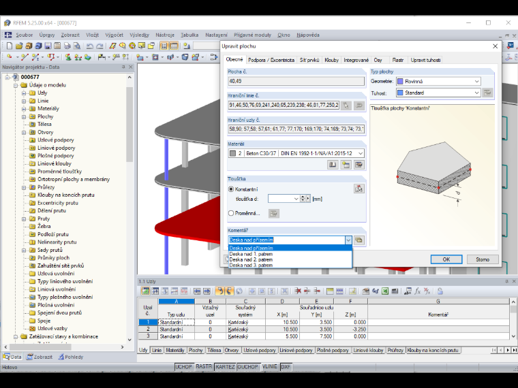Select the Proměnná thickness radio button
The height and width of the screenshot is (388, 518).
pyautogui.click(x=231, y=213)
